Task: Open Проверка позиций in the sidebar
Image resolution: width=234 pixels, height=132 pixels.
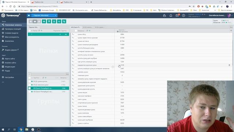Action: pos(13,29)
